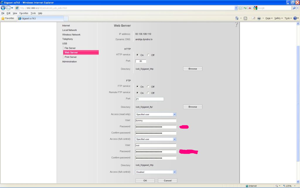Set Remote FTP service to On
Screen dimensions: 300x188
point(137,93)
